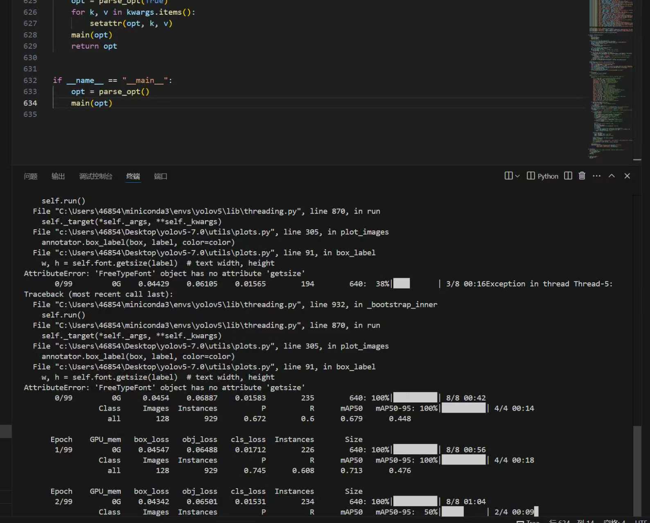The image size is (650, 523).
Task: Click the 38% training progress bar
Action: click(417, 284)
